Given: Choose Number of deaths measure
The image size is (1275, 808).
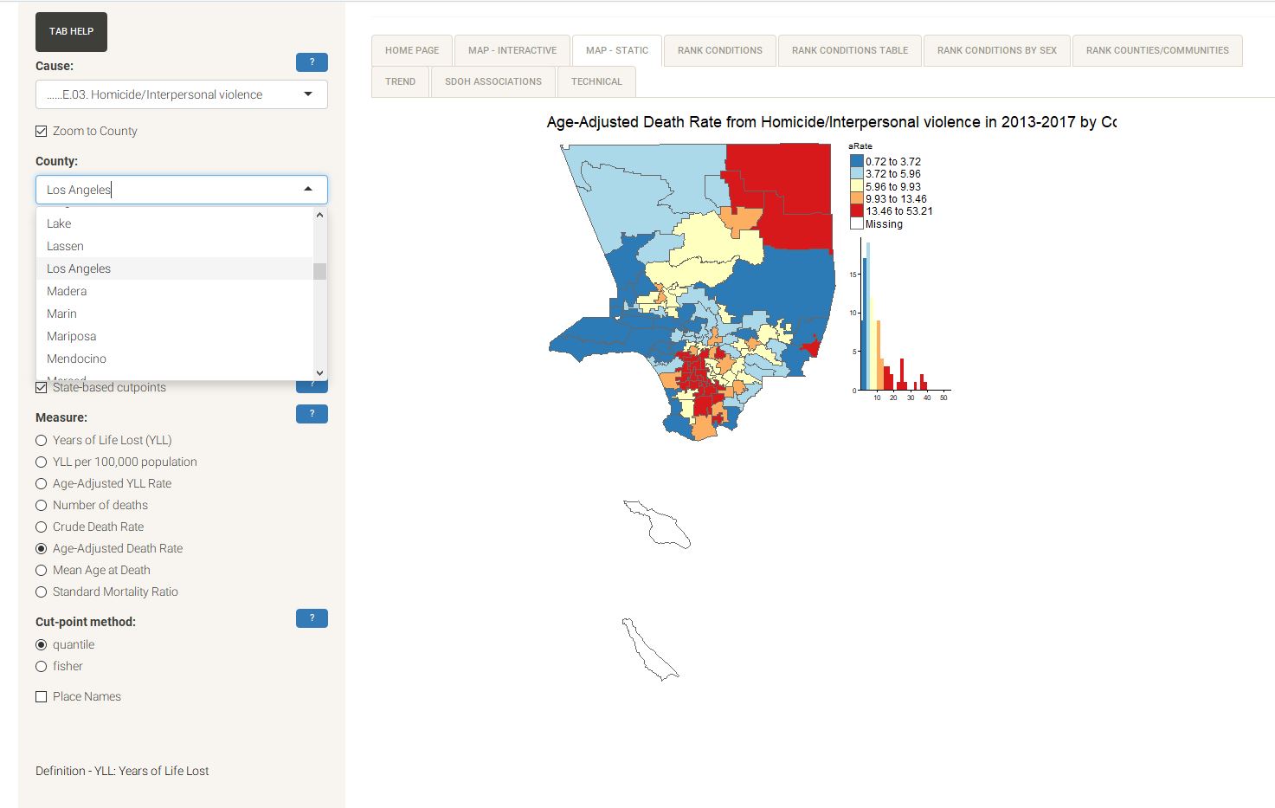Looking at the screenshot, I should tap(41, 505).
